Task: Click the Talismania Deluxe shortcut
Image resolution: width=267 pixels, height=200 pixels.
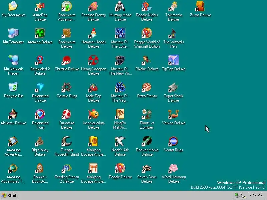Action: [x=174, y=6]
